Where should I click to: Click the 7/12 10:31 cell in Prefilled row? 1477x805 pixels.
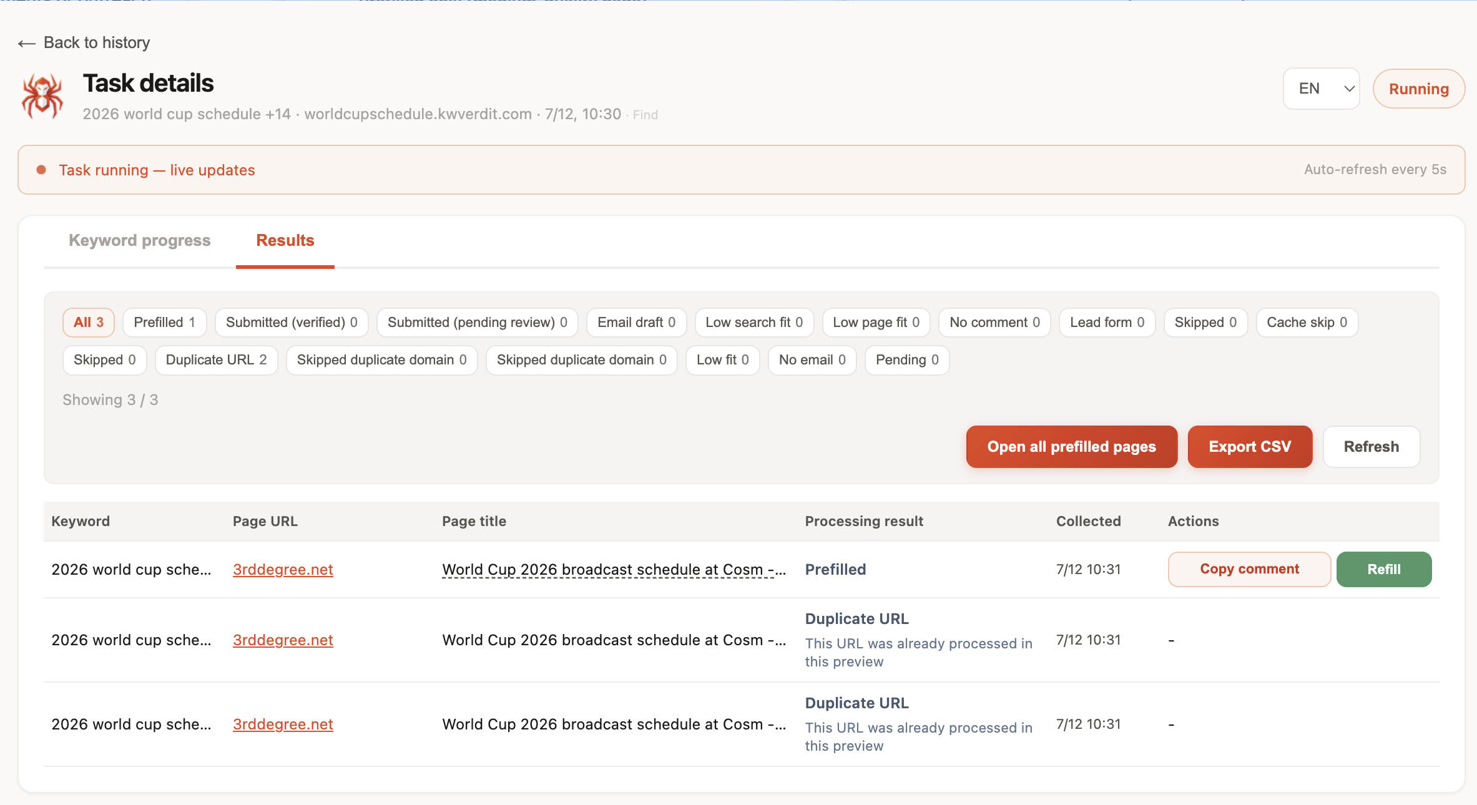pos(1089,569)
